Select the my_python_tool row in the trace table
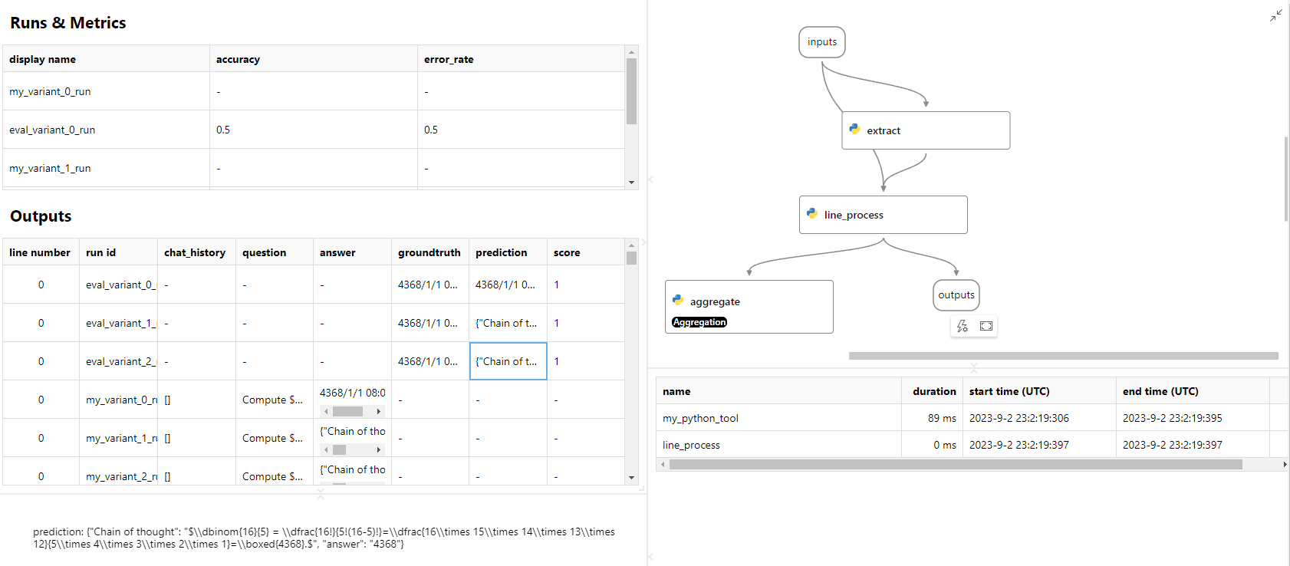1290x566 pixels. 700,418
